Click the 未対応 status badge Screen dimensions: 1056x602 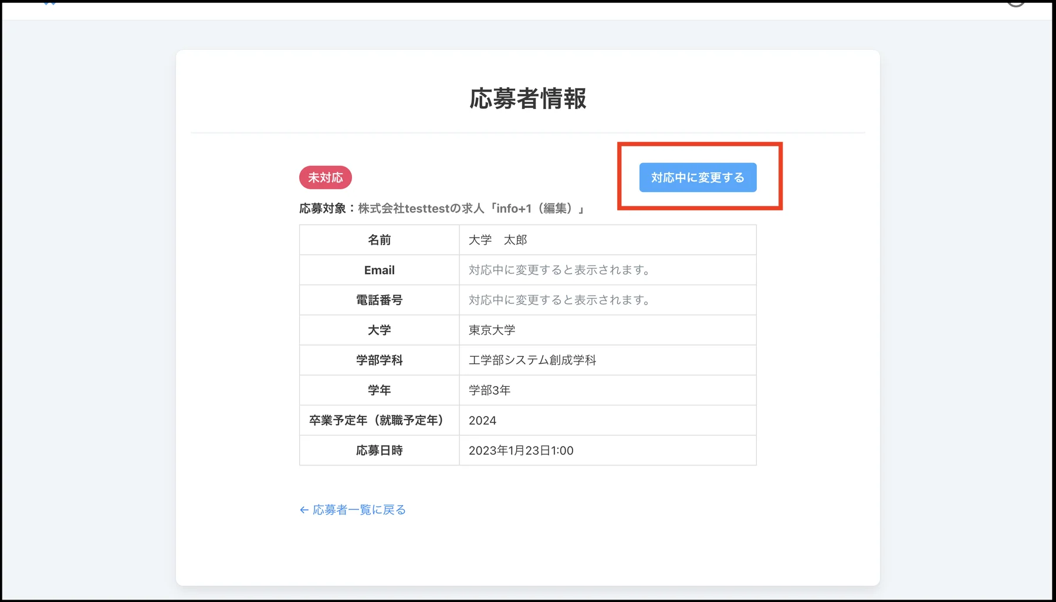(326, 177)
